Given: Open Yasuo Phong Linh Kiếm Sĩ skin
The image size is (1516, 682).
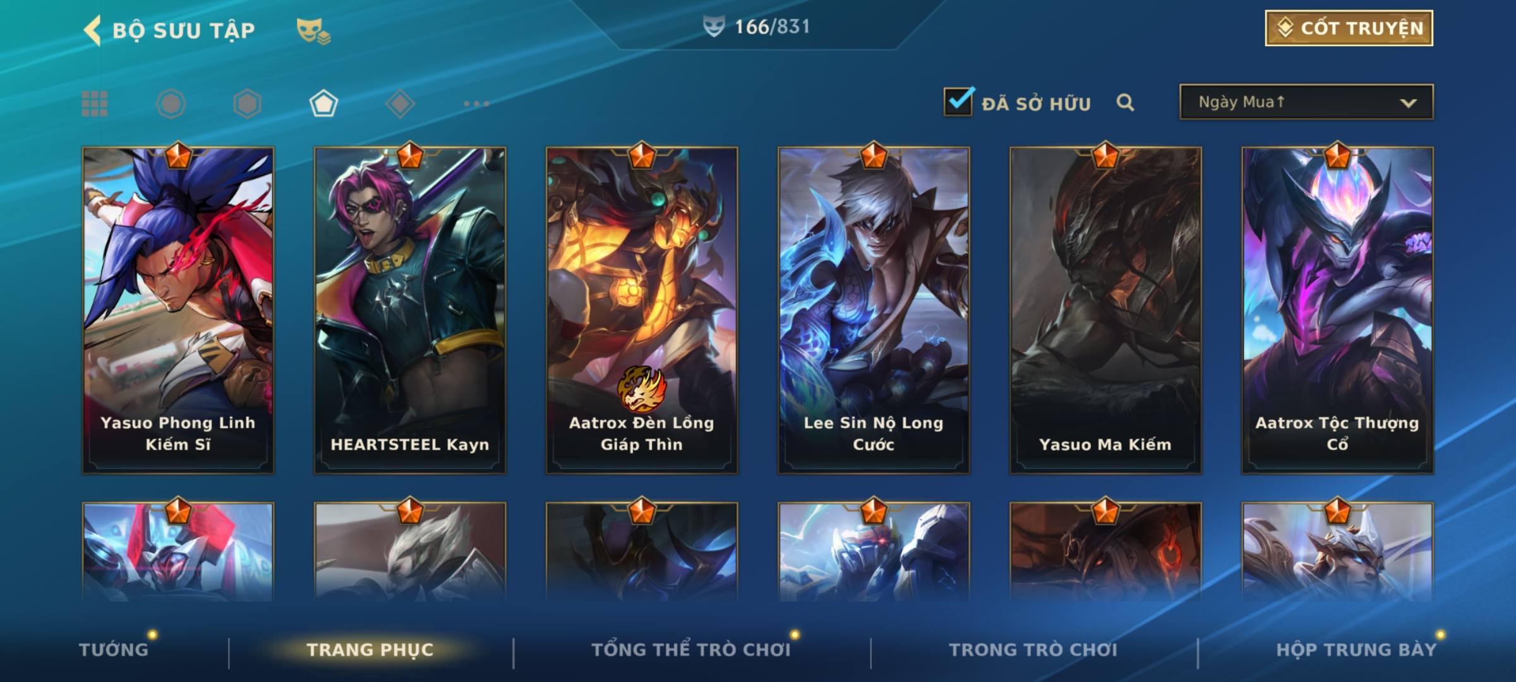Looking at the screenshot, I should coord(178,310).
